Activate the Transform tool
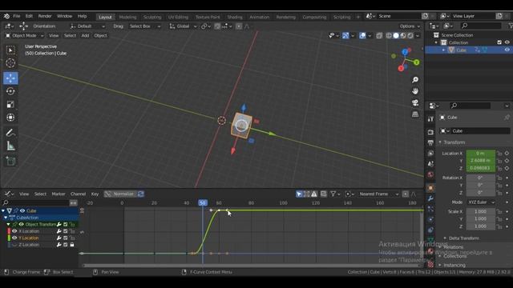This screenshot has height=288, width=513. pos(10,118)
